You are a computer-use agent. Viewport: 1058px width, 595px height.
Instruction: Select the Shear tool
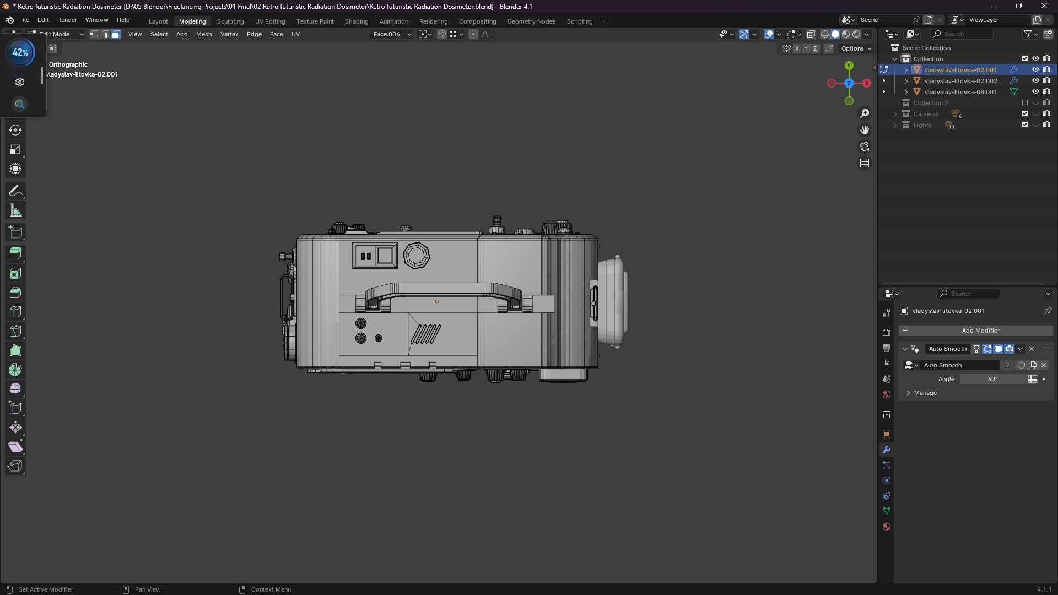15,447
